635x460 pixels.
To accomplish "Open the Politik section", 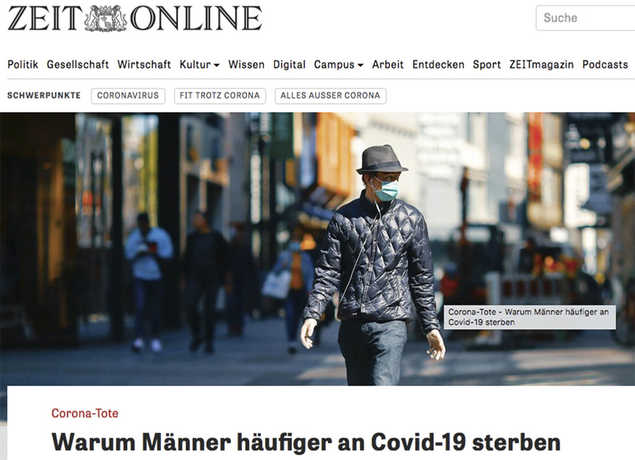I will (23, 64).
